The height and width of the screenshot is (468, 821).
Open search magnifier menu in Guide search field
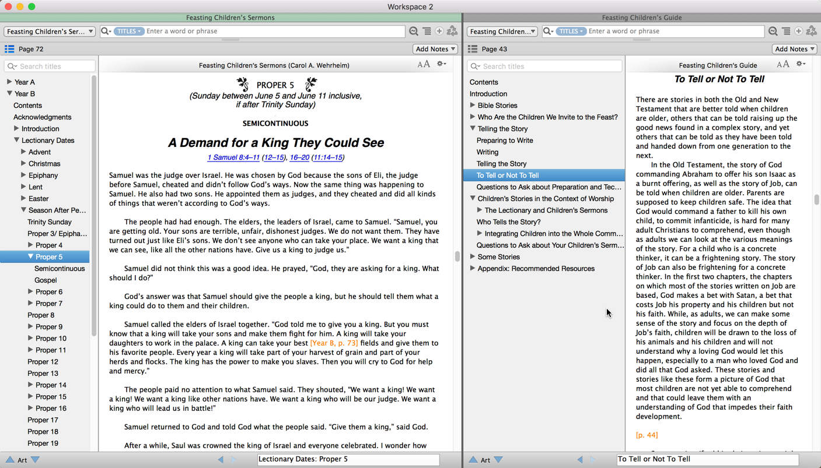[549, 31]
